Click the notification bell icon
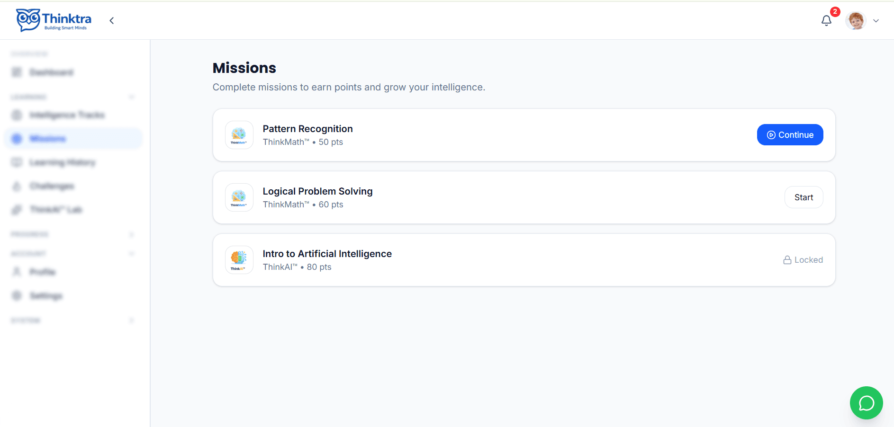This screenshot has width=894, height=427. (x=826, y=20)
